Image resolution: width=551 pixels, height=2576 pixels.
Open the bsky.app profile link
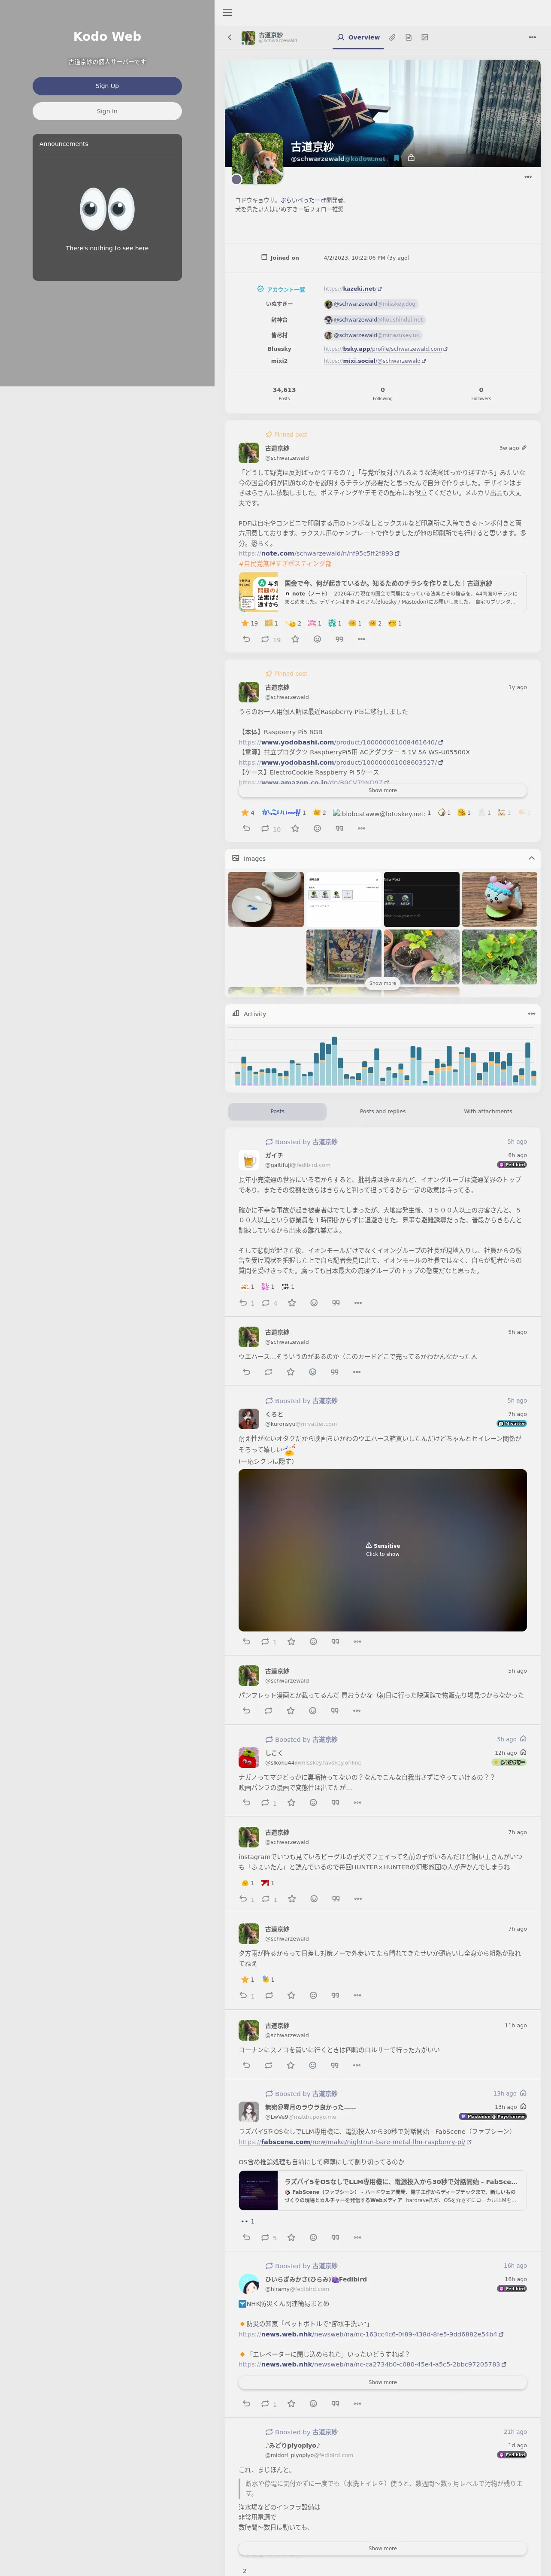pyautogui.click(x=385, y=349)
